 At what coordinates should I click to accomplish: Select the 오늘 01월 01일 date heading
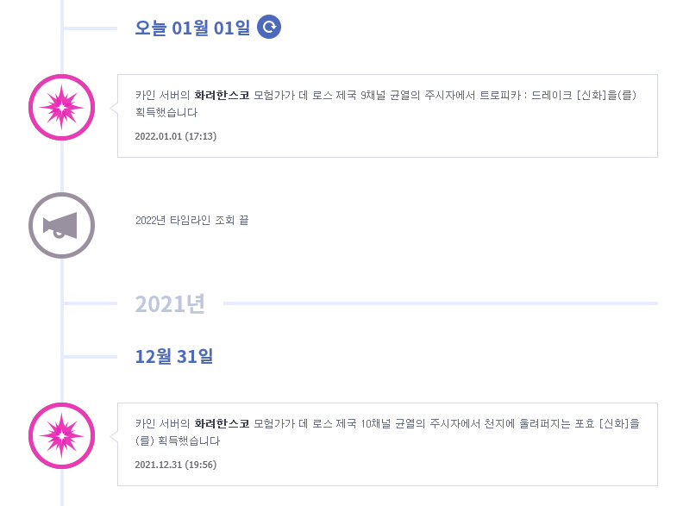coord(192,28)
